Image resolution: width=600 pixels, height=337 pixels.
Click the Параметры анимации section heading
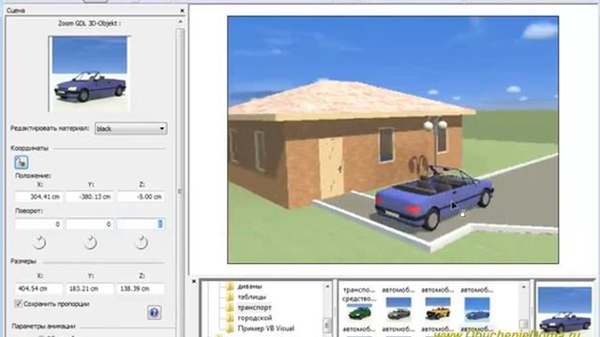(44, 327)
